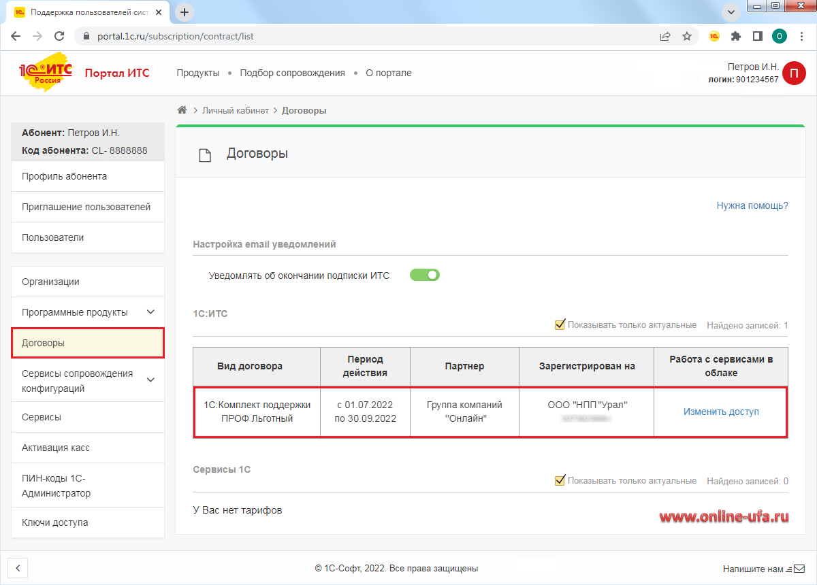Collapse the sidebar with the left arrow button
The height and width of the screenshot is (585, 817).
point(18,568)
